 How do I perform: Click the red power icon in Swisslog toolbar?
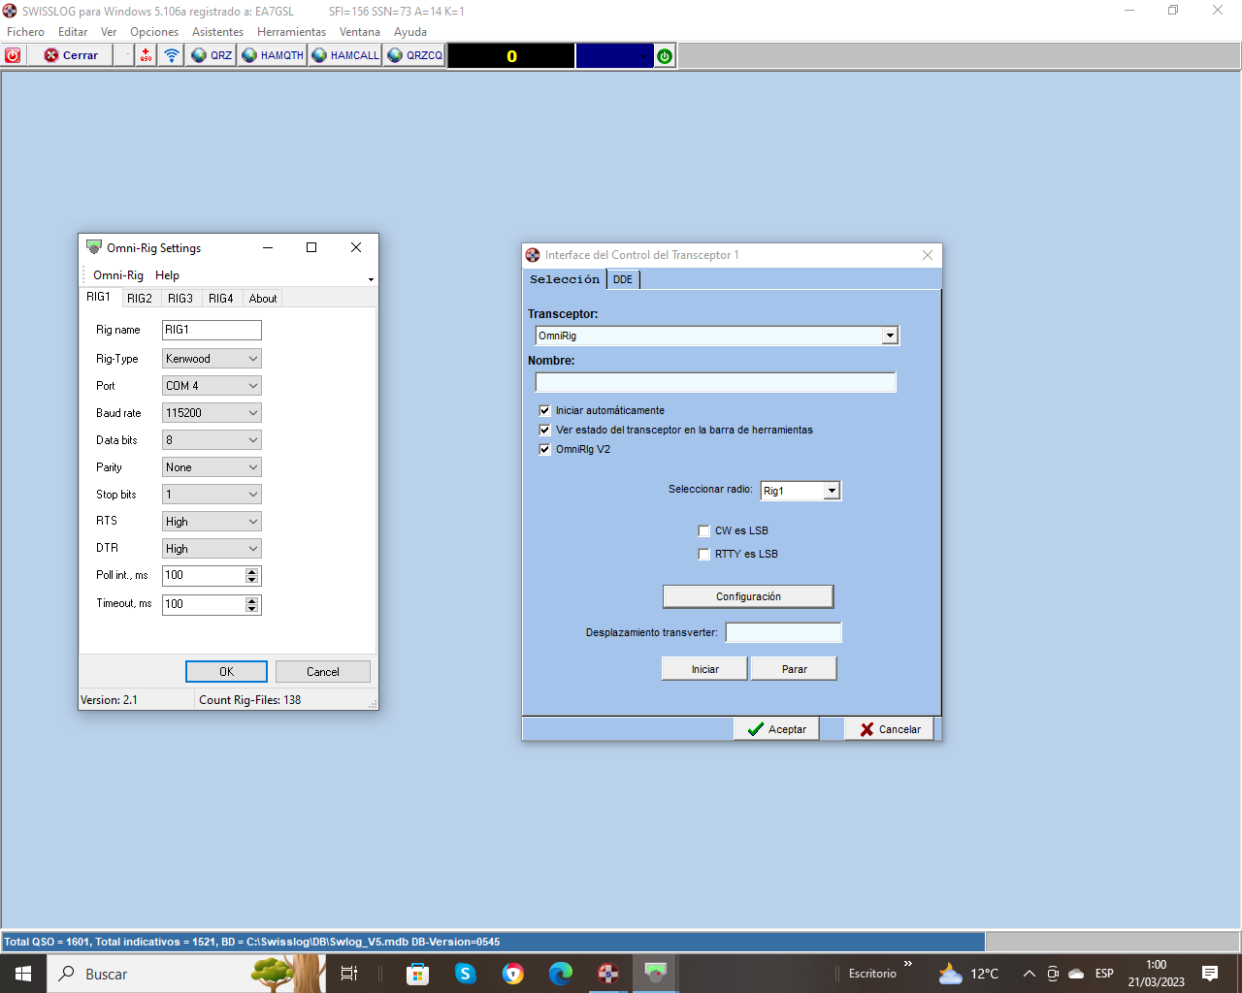point(13,55)
